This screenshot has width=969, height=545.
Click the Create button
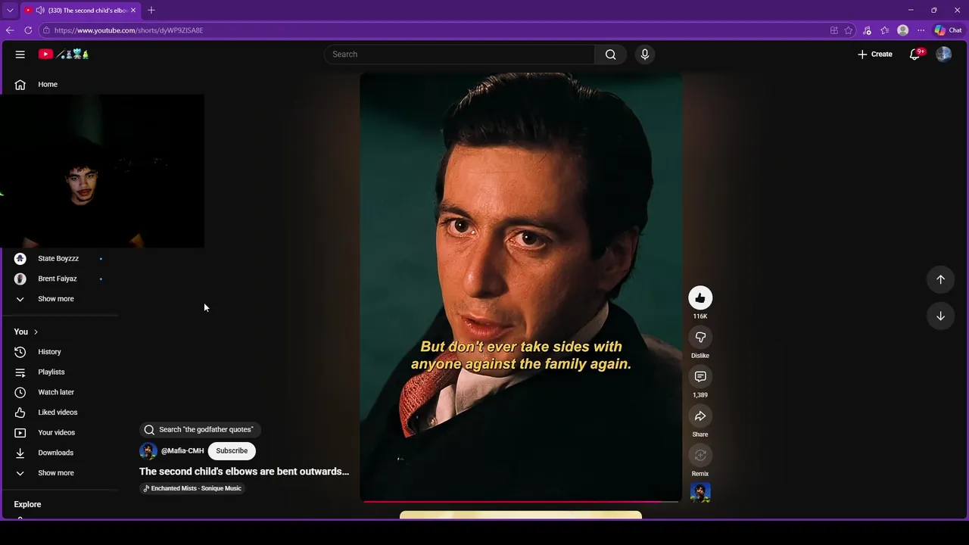[875, 54]
